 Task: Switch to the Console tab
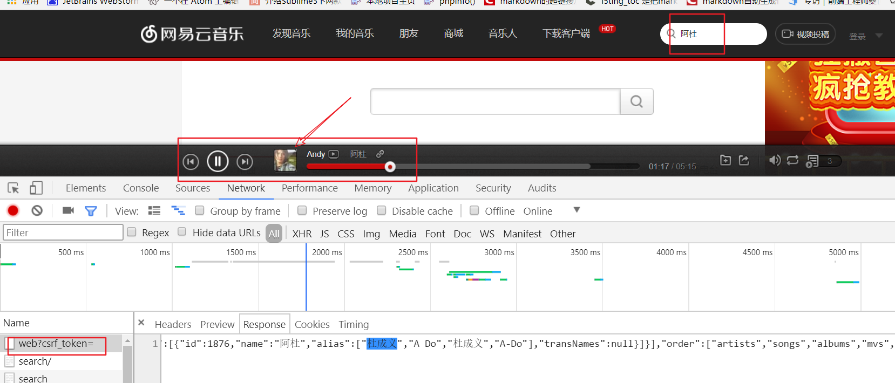pyautogui.click(x=141, y=188)
